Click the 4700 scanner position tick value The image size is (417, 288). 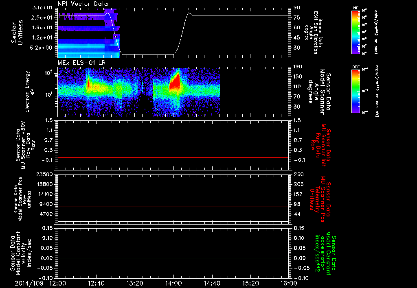(x=46, y=214)
